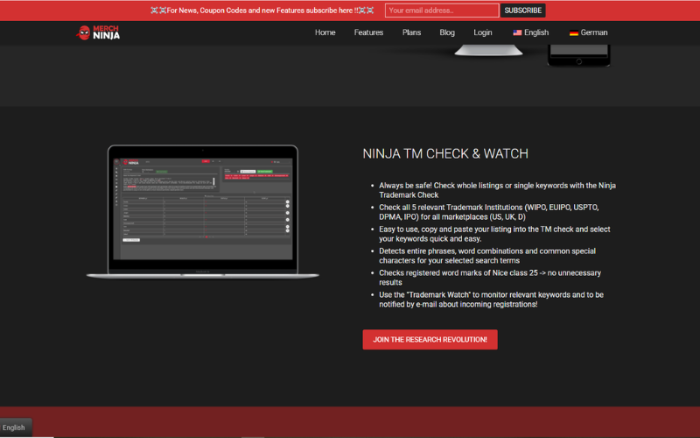Switch site language to German
The image size is (700, 438).
[588, 32]
